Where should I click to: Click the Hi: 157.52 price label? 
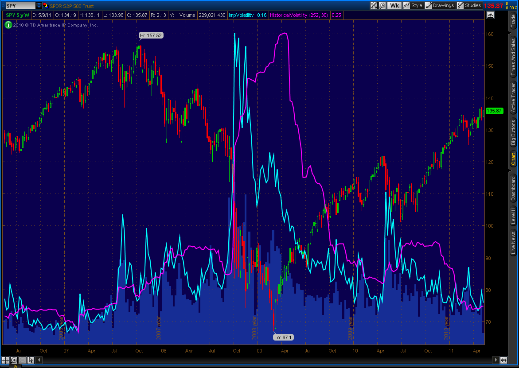(151, 35)
